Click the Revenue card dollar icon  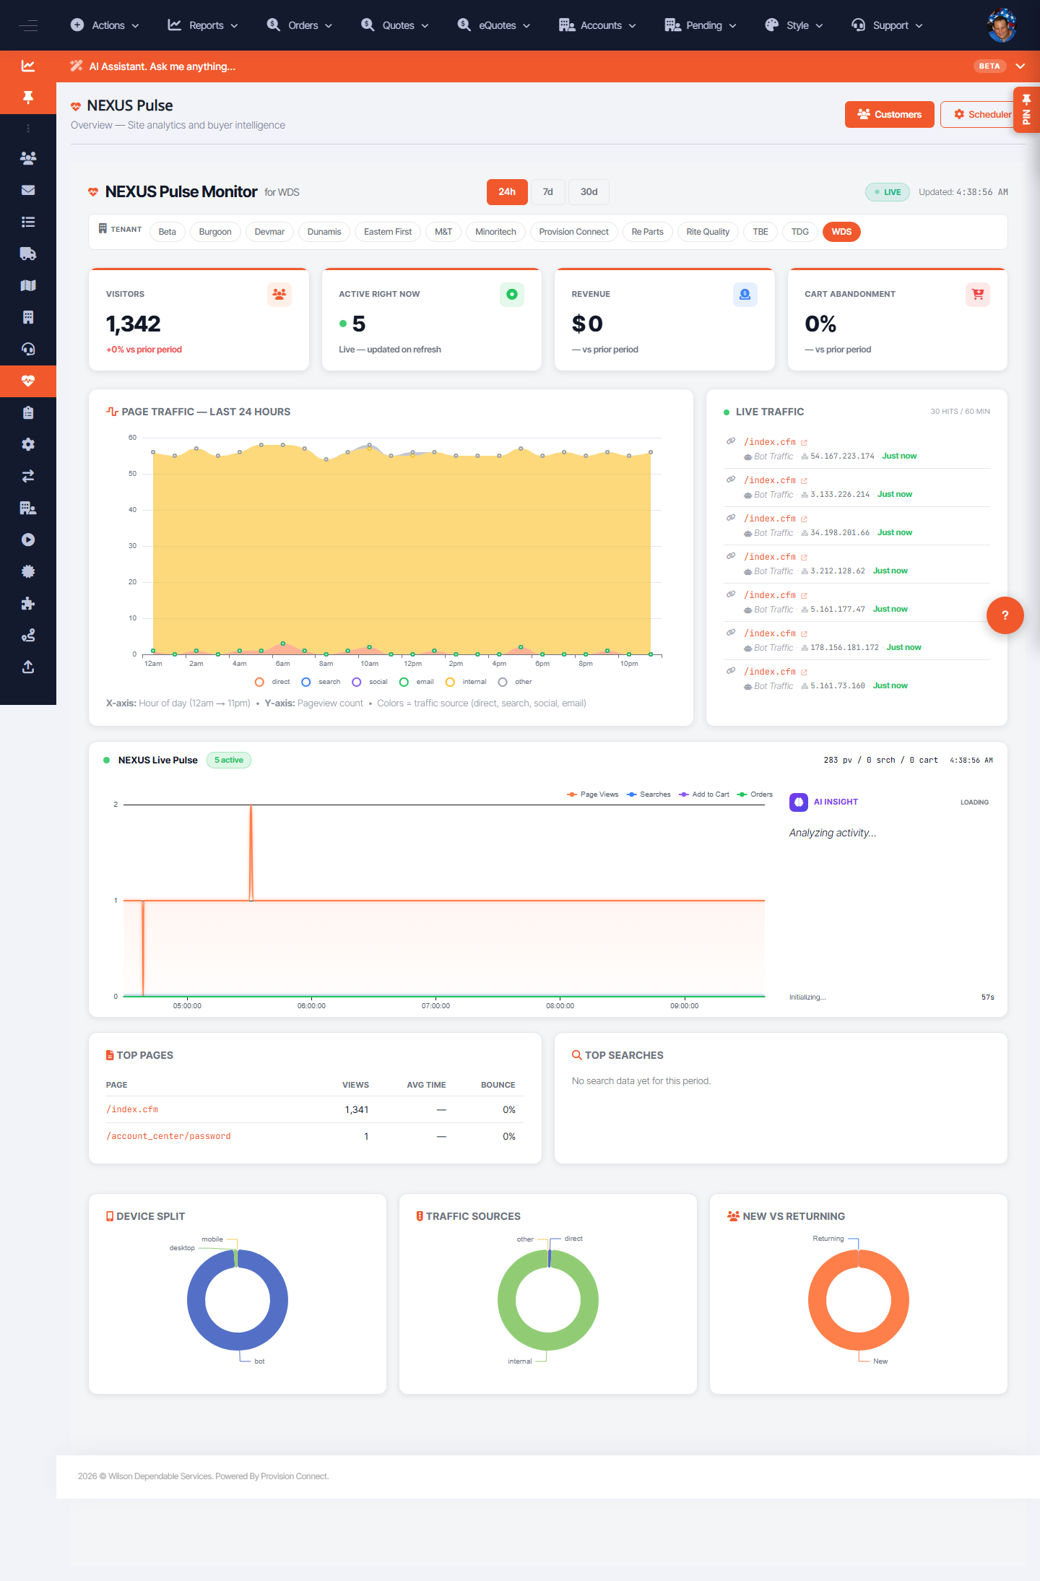pyautogui.click(x=745, y=294)
